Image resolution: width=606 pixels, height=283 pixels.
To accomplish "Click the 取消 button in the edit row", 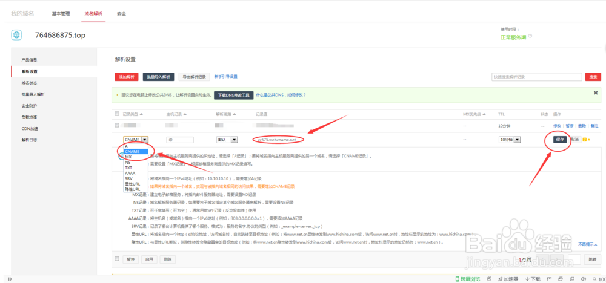I will (x=575, y=140).
